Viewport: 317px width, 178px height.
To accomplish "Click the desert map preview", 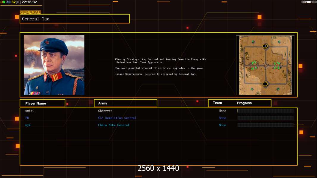I will point(265,65).
